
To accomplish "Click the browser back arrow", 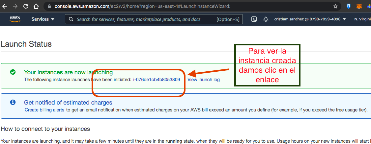I will click(4, 6).
